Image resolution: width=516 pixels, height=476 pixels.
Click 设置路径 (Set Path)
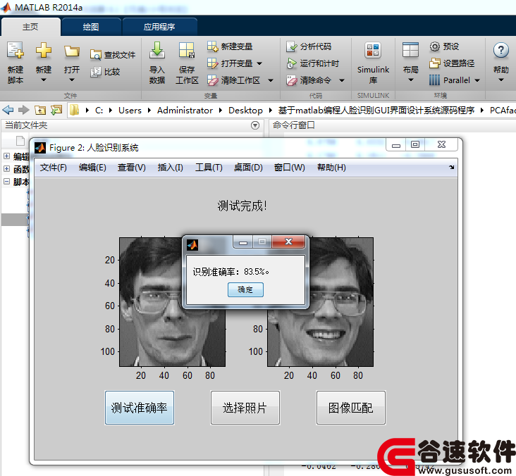452,63
